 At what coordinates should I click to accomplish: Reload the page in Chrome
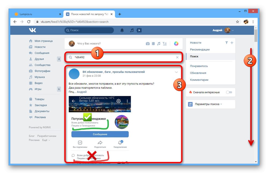[x=29, y=22]
